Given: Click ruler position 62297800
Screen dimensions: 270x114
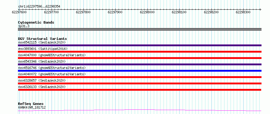Looking at the screenshot, I should (x=83, y=12).
